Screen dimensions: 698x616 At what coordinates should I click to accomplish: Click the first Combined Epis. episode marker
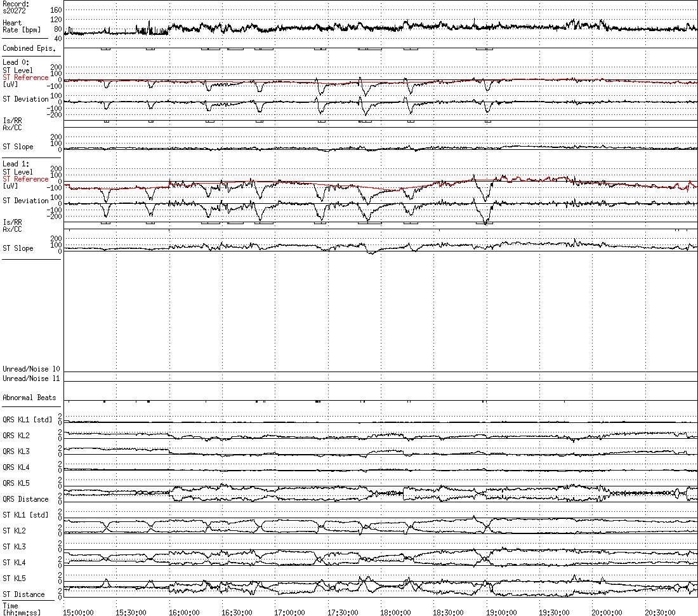105,49
